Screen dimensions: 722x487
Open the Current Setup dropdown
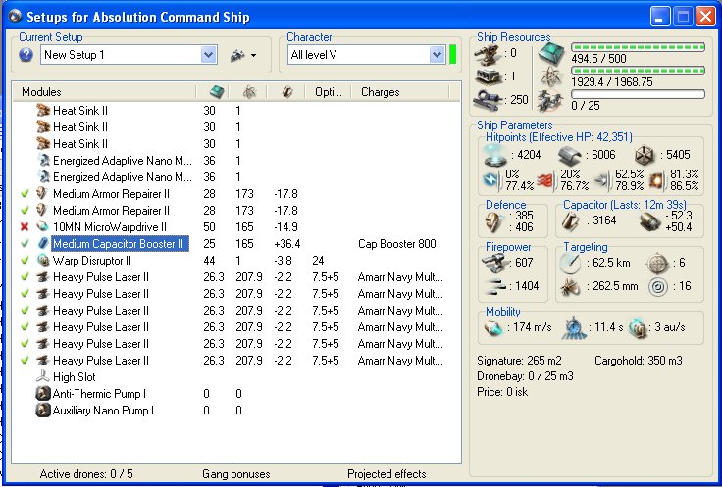click(x=208, y=55)
